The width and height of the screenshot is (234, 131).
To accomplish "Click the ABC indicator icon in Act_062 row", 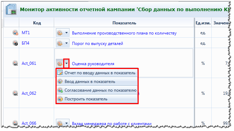I will pos(15,93).
